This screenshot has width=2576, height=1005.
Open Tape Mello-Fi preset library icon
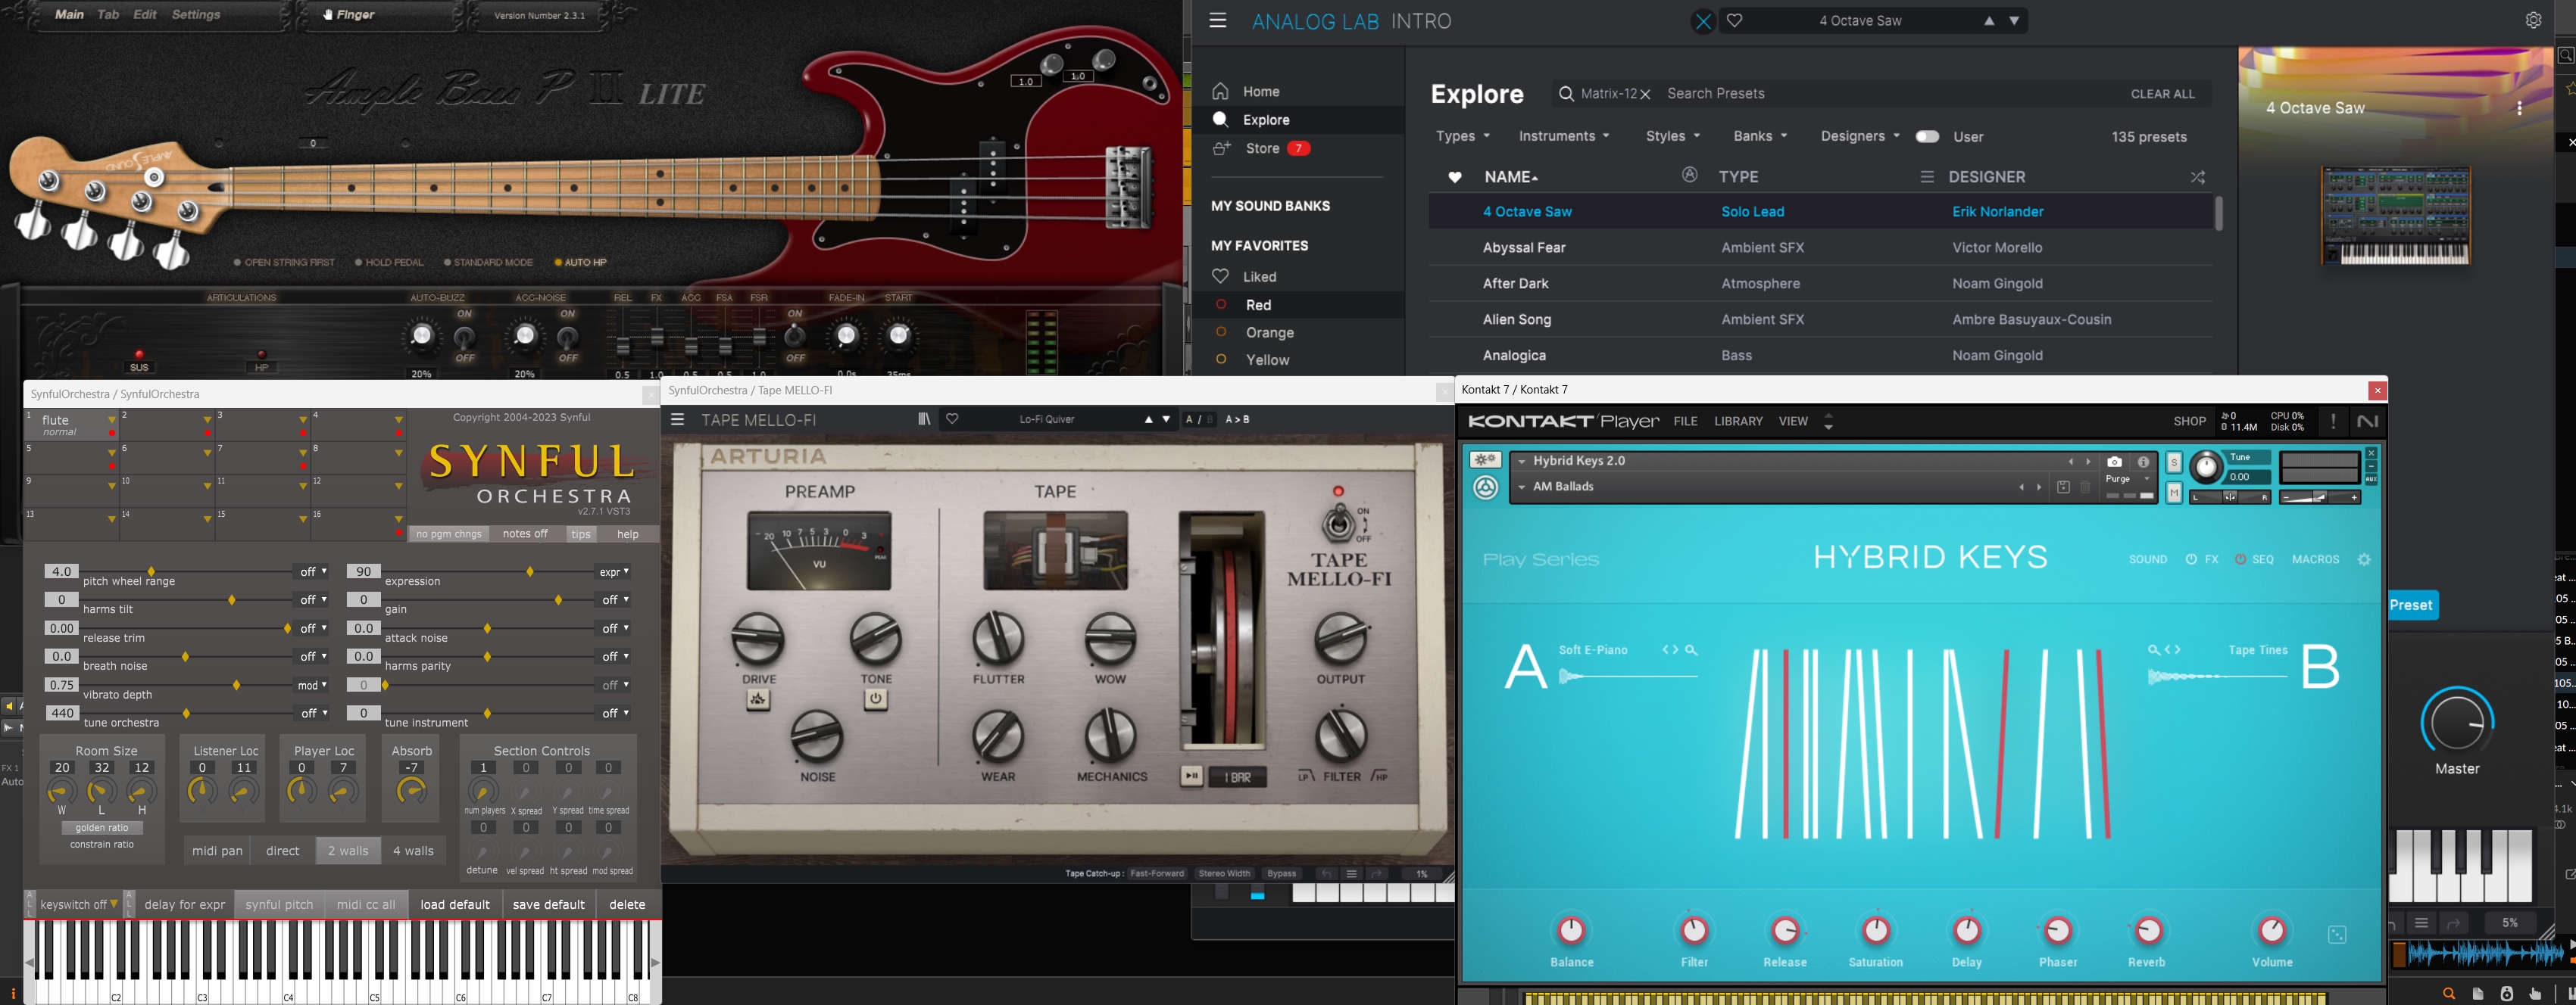tap(923, 419)
